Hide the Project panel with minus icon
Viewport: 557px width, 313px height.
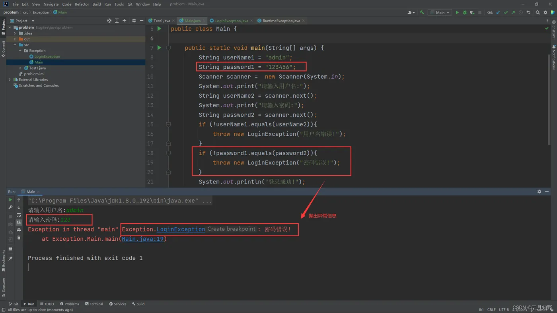click(x=141, y=21)
